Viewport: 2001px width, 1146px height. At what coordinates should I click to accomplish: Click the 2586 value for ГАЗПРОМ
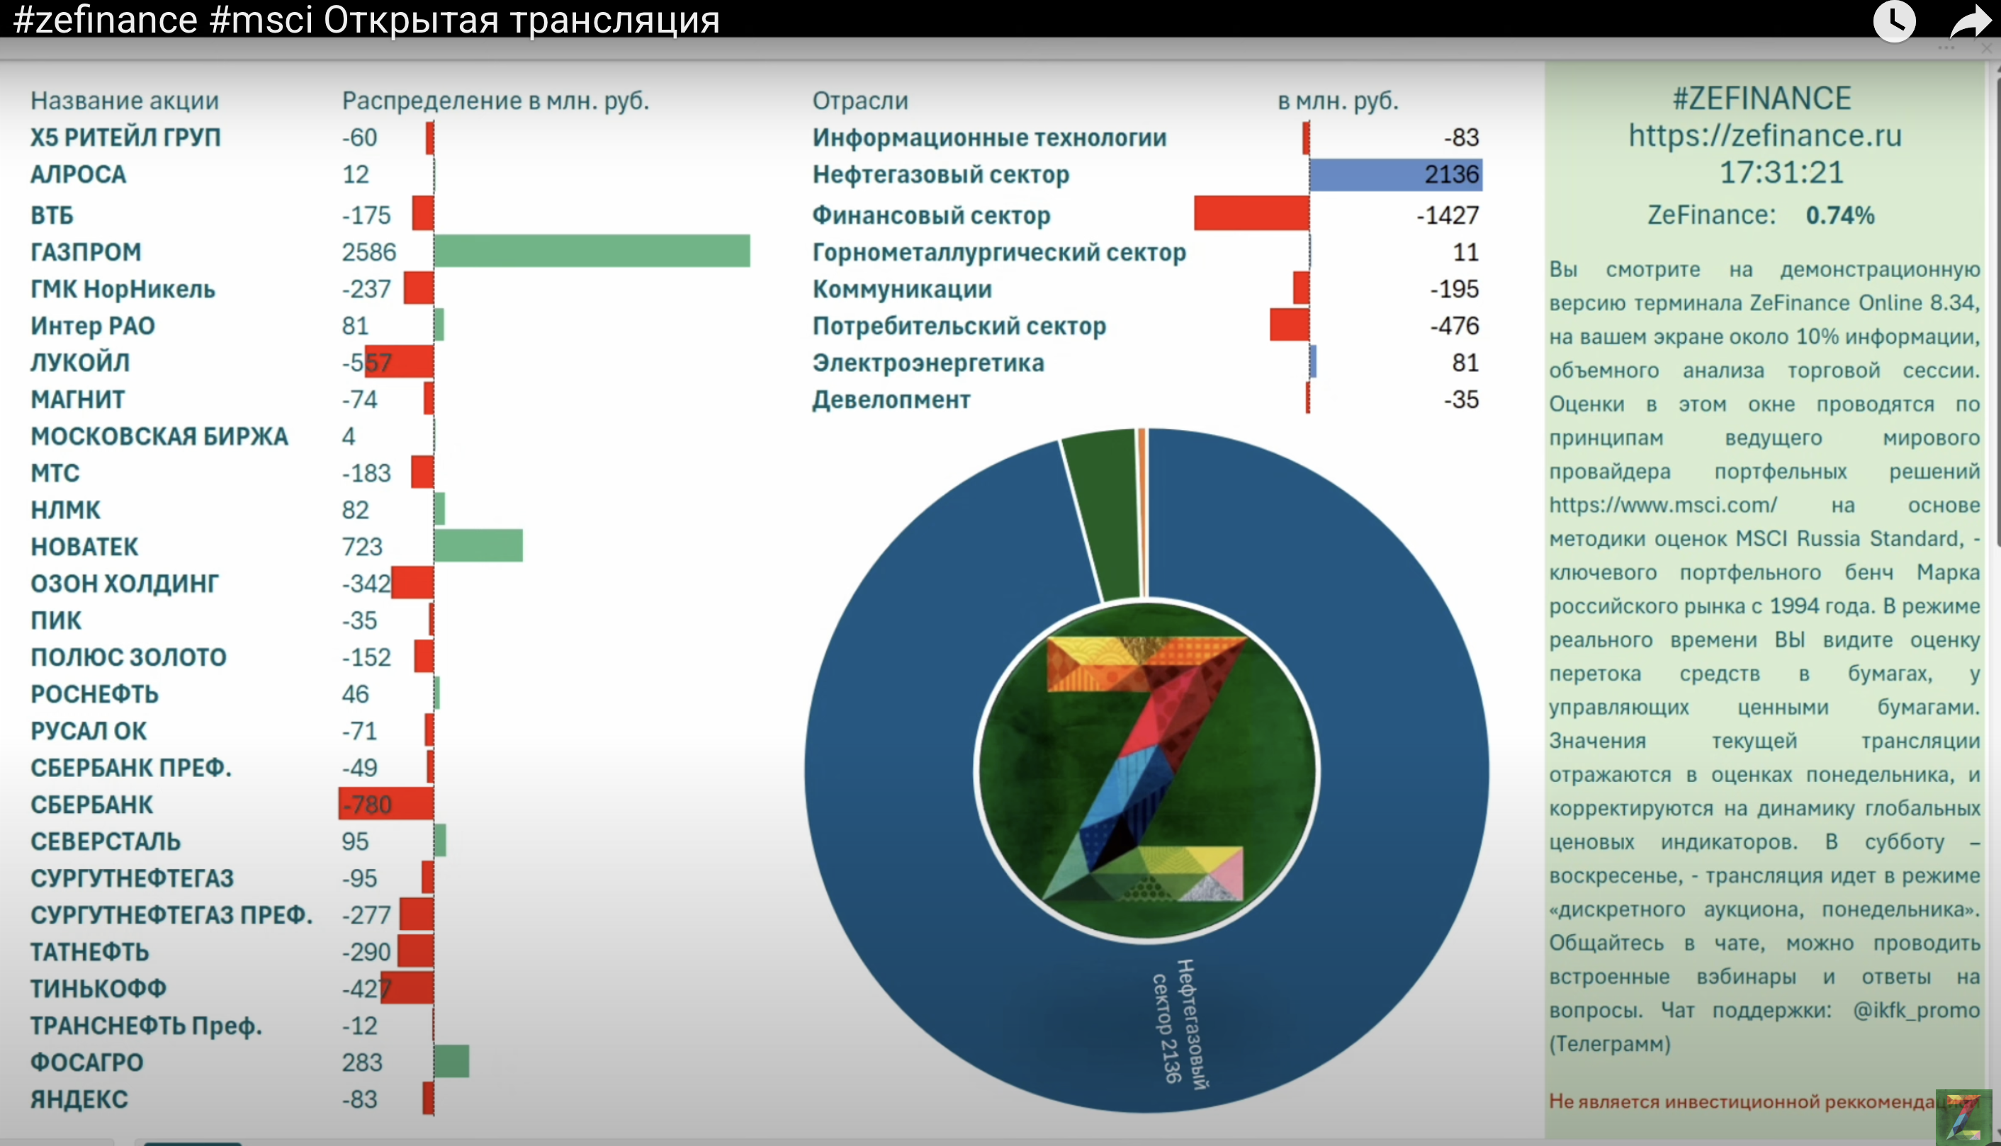click(x=369, y=252)
